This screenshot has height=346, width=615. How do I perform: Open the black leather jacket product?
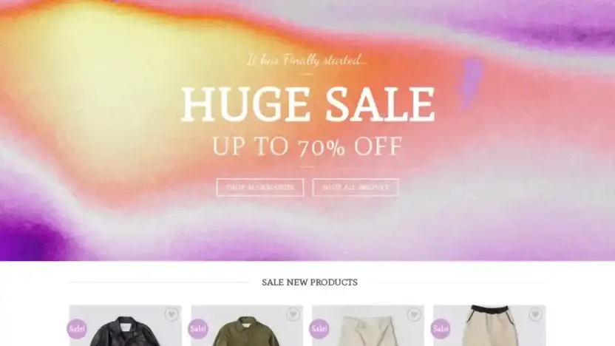pos(125,331)
